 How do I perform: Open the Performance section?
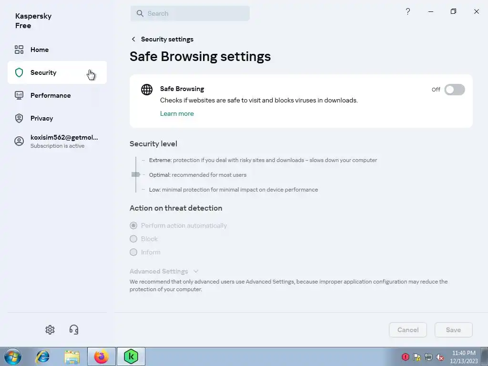57,95
